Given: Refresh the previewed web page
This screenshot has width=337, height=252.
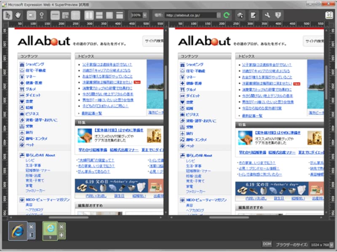Looking at the screenshot, I should [x=226, y=15].
